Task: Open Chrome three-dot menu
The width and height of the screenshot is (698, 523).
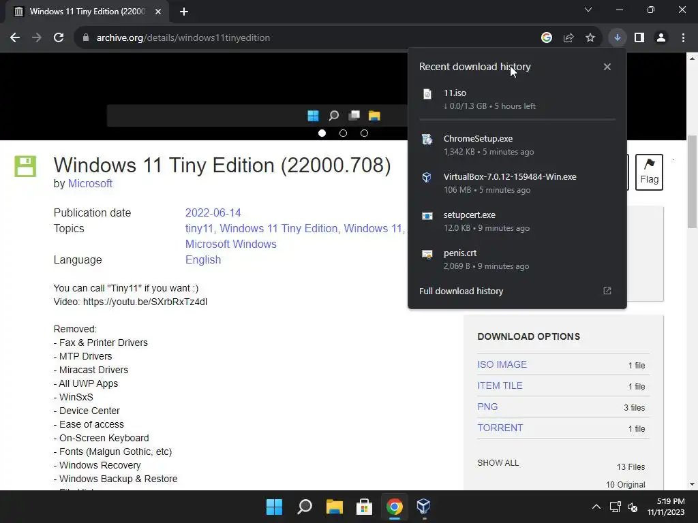Action: [x=683, y=38]
